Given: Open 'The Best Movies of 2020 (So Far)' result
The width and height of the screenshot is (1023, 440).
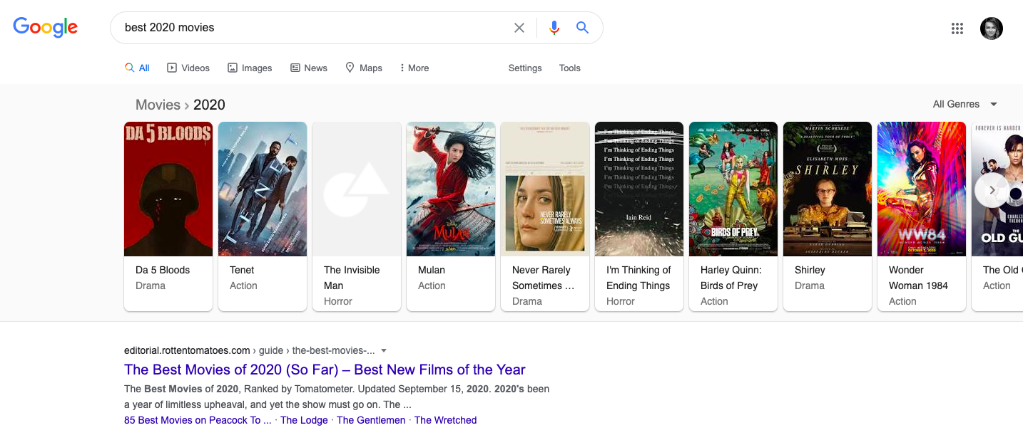Looking at the screenshot, I should [325, 370].
